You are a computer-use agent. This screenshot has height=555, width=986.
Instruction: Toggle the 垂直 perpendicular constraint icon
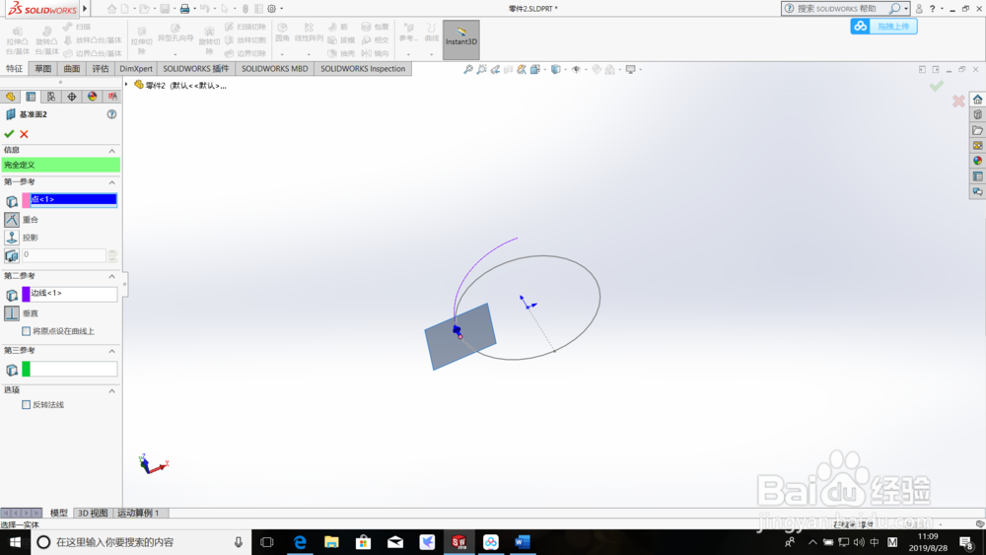11,313
